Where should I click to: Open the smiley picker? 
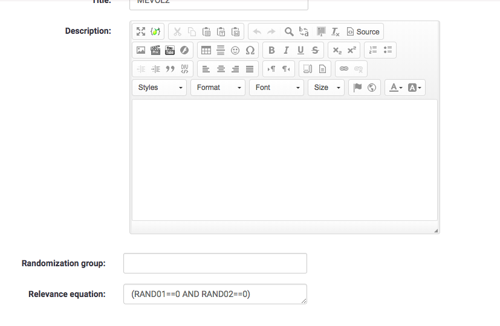pos(235,50)
